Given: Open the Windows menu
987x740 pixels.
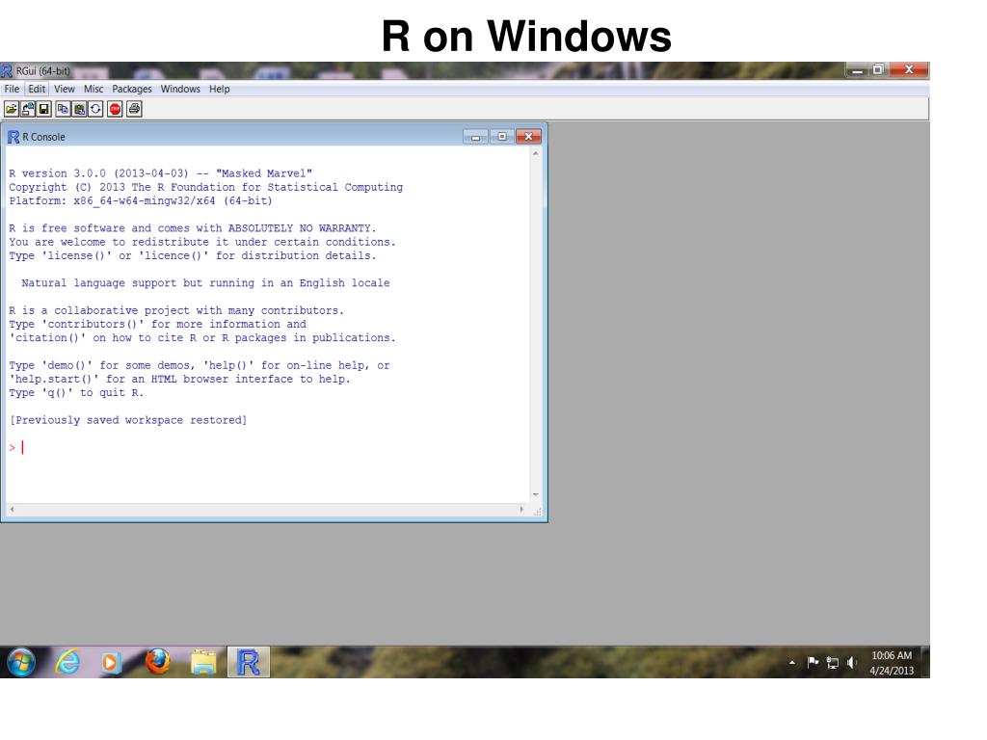Looking at the screenshot, I should click(180, 89).
